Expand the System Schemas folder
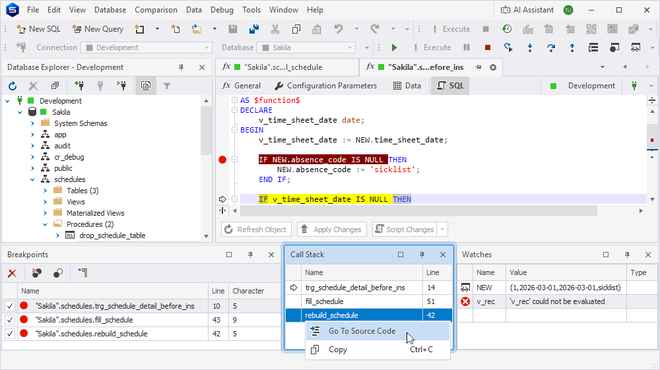660x370 pixels. click(x=33, y=123)
